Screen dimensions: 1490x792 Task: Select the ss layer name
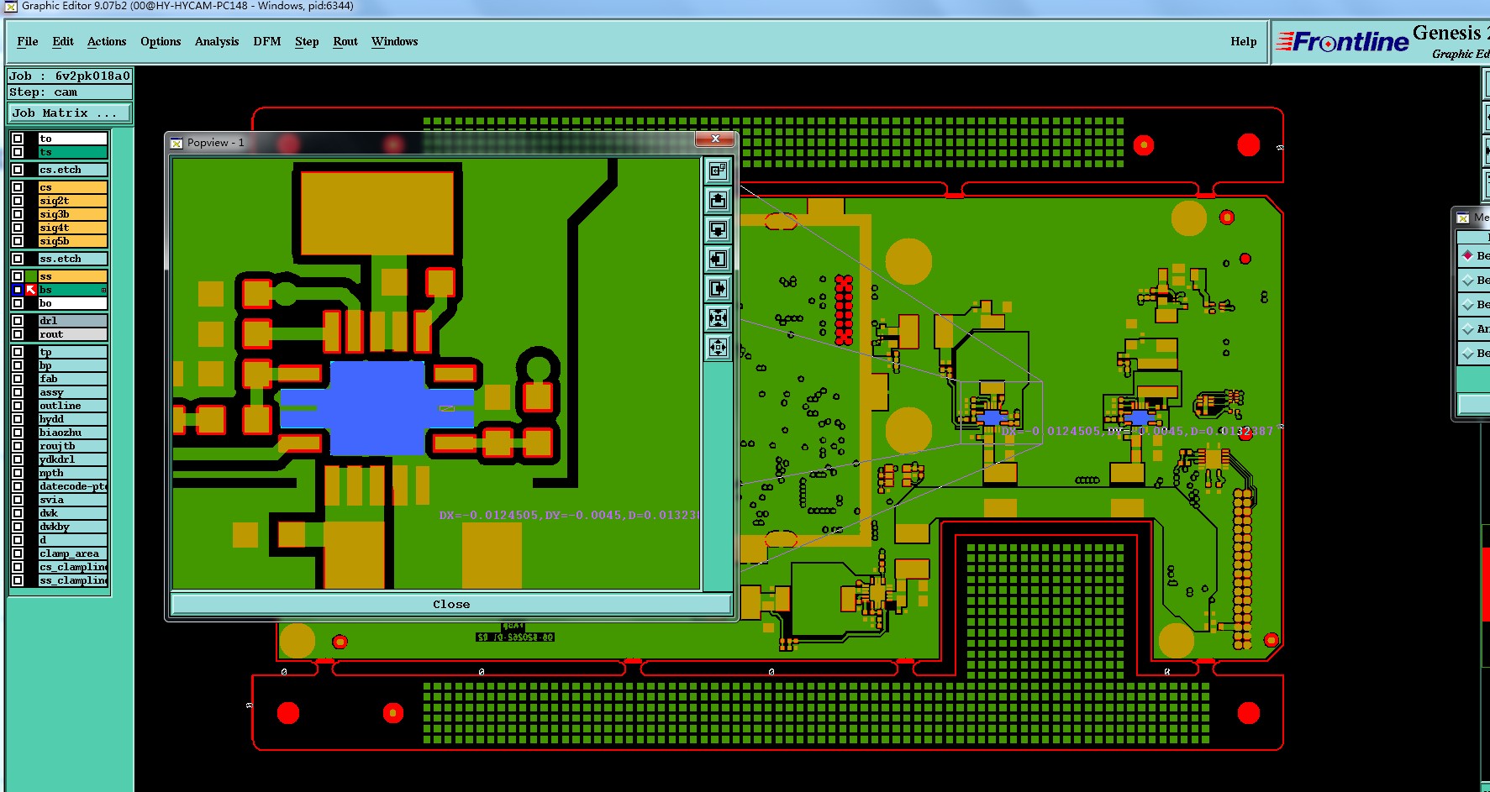(73, 276)
